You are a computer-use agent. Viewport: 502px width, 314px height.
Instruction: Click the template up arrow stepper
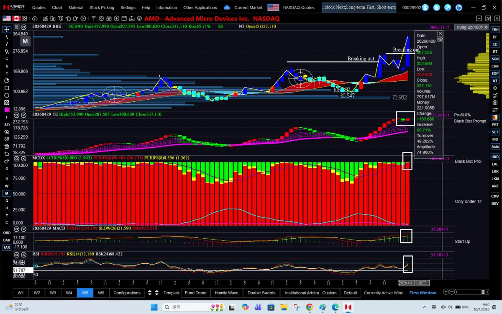[x=157, y=291]
